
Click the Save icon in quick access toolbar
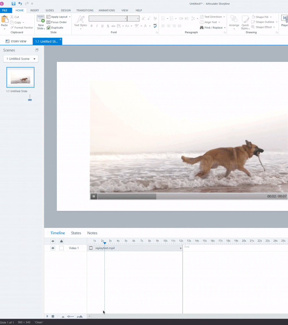click(13, 4)
